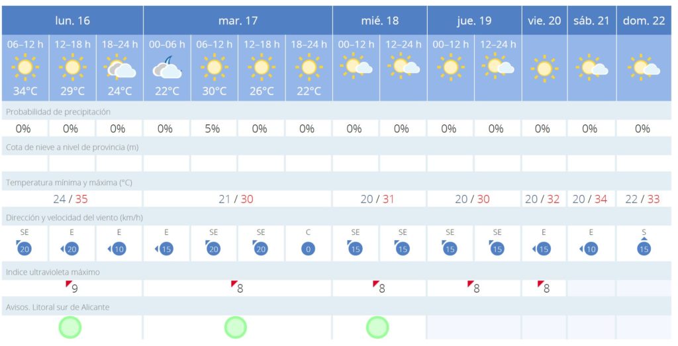Screen dimensions: 678x346
Task: Click 'Avisos. Litoral sur de Alicante' label
Action: [x=58, y=308]
